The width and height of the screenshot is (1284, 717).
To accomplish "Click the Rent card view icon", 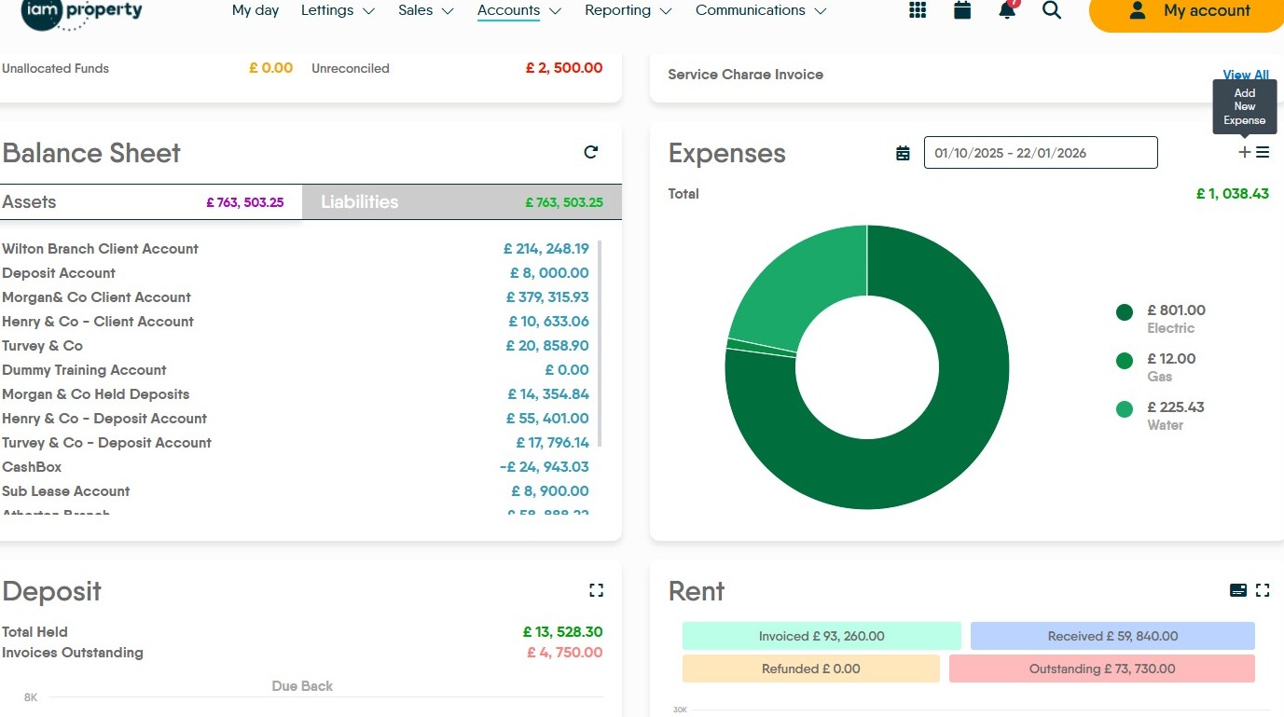I will click(1238, 590).
